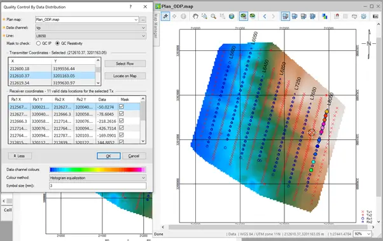Click the magnifier zoom tool
383x241 pixels.
pyautogui.click(x=214, y=17)
